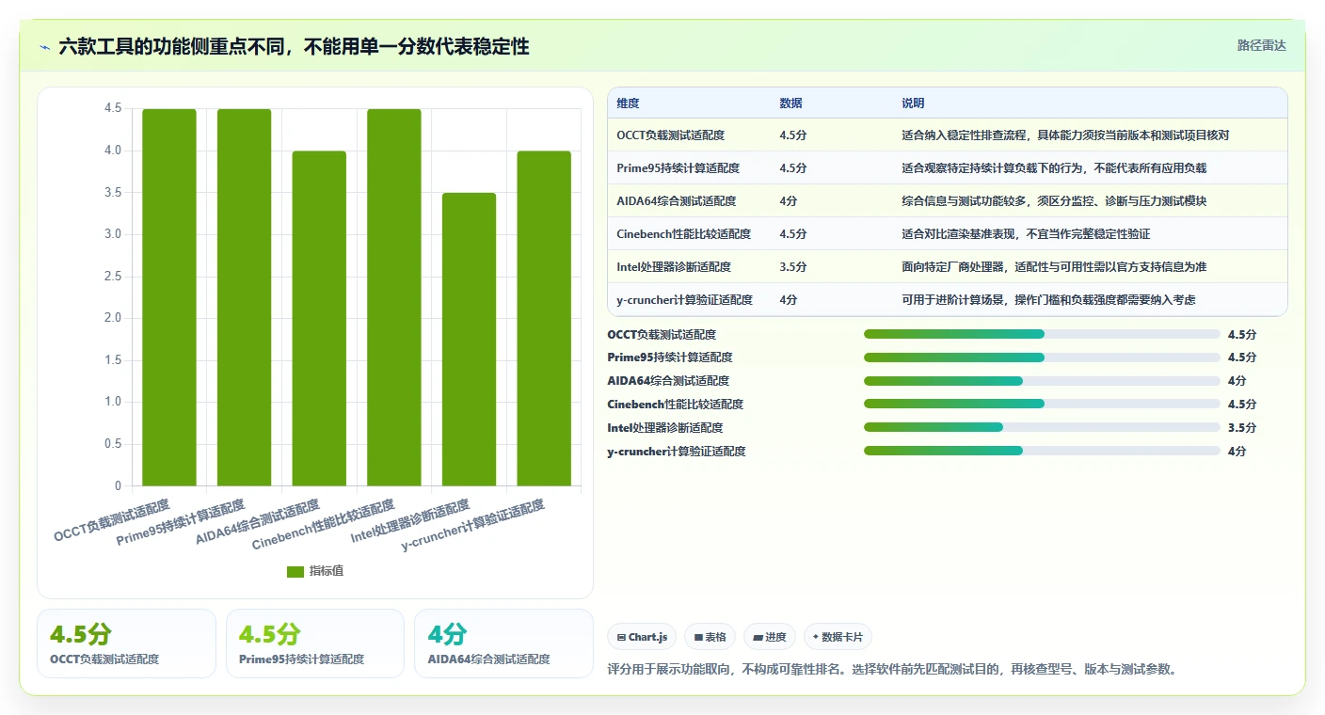Viewport: 1325px width, 715px height.
Task: Toggle the 指标值 legend entry
Action: 315,571
